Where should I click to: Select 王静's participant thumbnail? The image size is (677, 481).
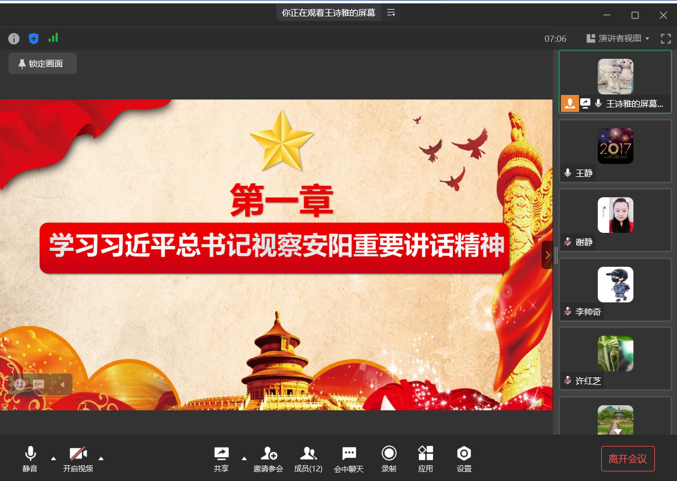coord(615,151)
